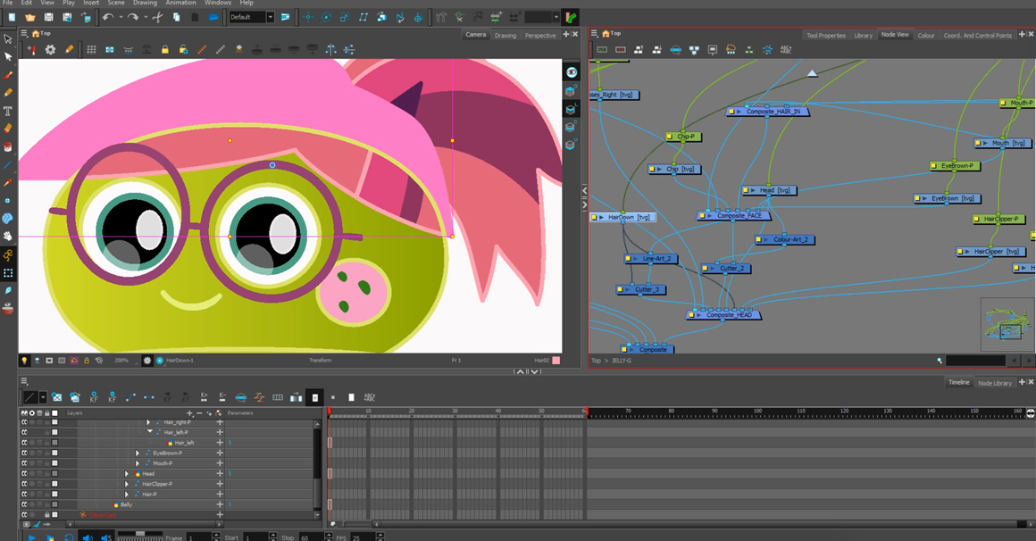Select the Brush tool in the left toolbar
Screen dimensions: 1036x541
tap(8, 75)
